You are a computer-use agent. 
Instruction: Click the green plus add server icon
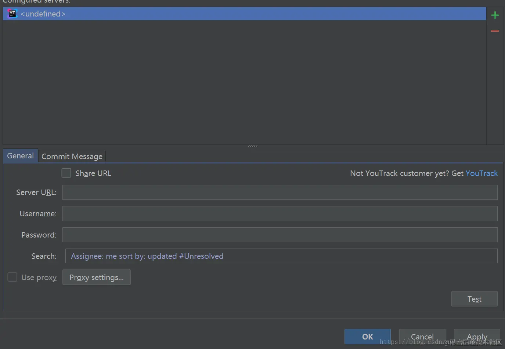click(495, 15)
